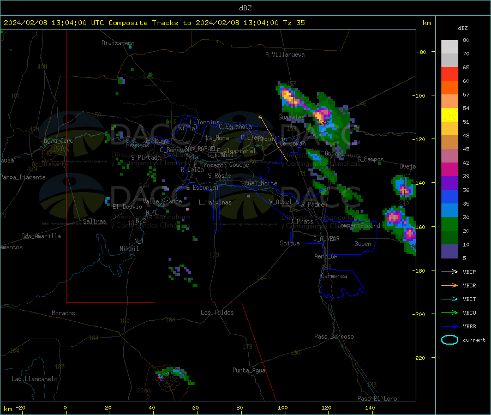
Task: Click the intense storm cell north of Guadales
Action: [x=291, y=98]
